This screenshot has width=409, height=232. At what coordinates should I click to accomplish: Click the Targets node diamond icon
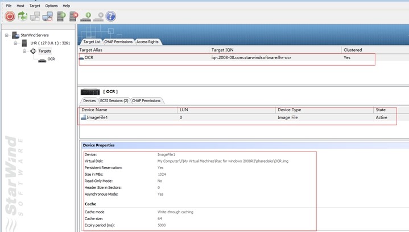click(33, 51)
